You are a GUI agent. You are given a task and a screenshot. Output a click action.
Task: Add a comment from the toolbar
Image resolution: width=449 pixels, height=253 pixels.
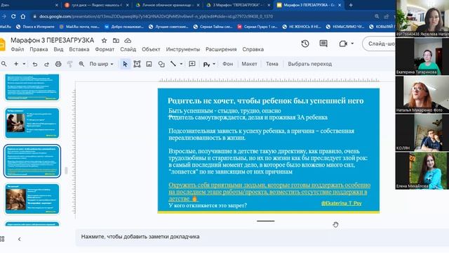(192, 64)
